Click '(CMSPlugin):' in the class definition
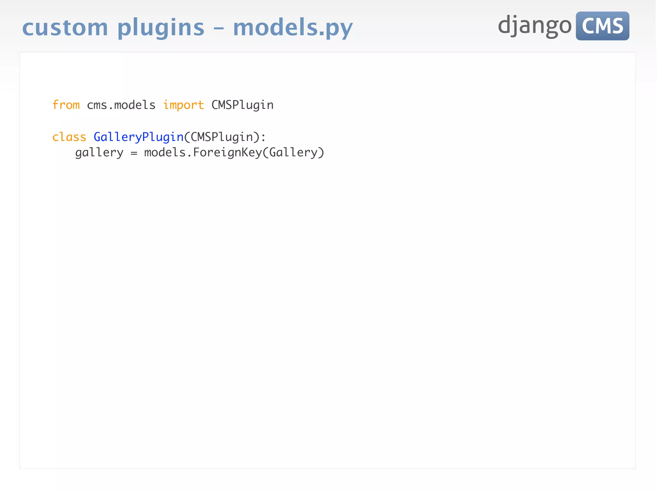 tap(225, 137)
